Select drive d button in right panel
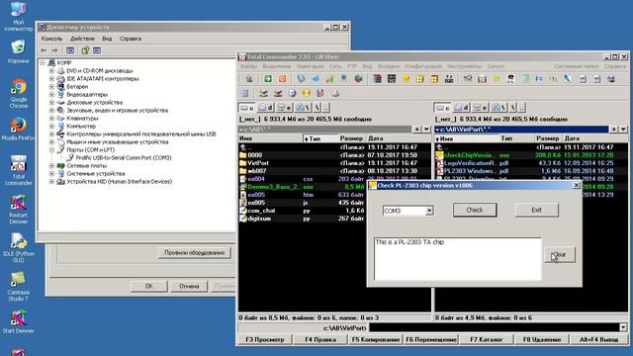633x356 pixels. [x=461, y=108]
